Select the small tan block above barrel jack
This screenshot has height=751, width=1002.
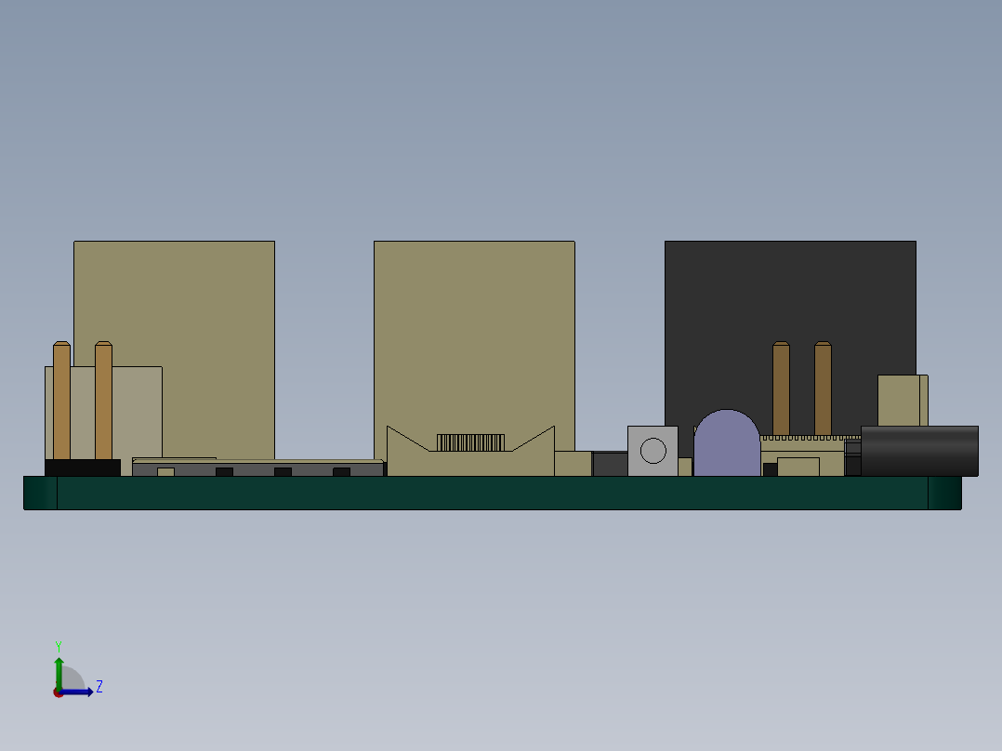click(903, 401)
